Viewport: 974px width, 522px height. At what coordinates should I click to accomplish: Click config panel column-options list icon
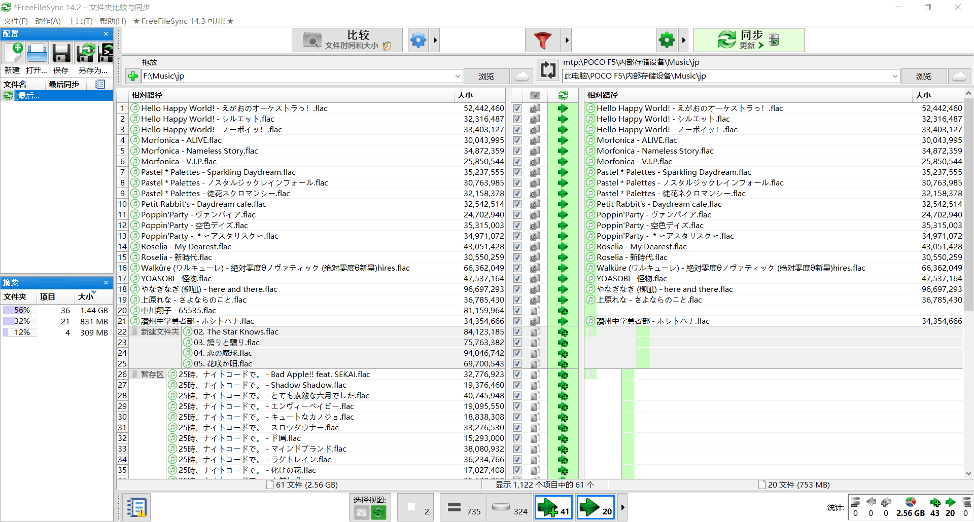(100, 84)
